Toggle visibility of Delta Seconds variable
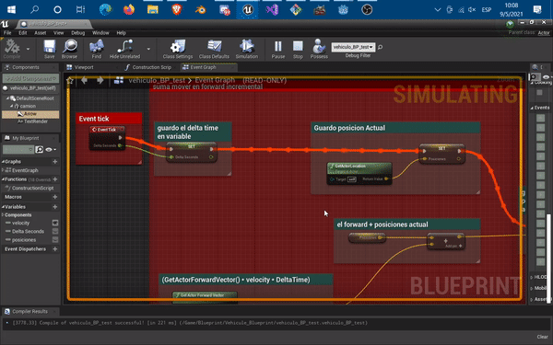Screen dimensions: 553x345 (x=55, y=231)
